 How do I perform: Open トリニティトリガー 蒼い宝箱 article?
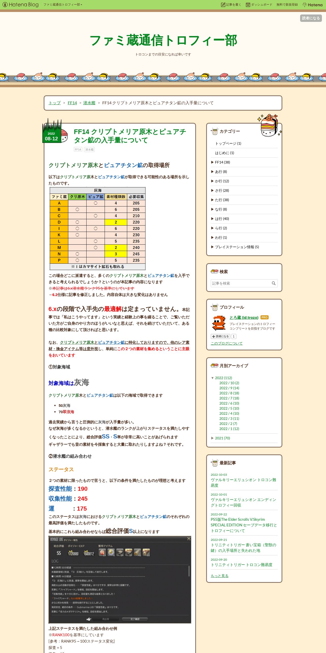coord(243,547)
